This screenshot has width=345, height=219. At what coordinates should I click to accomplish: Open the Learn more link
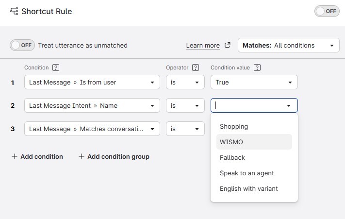click(203, 45)
